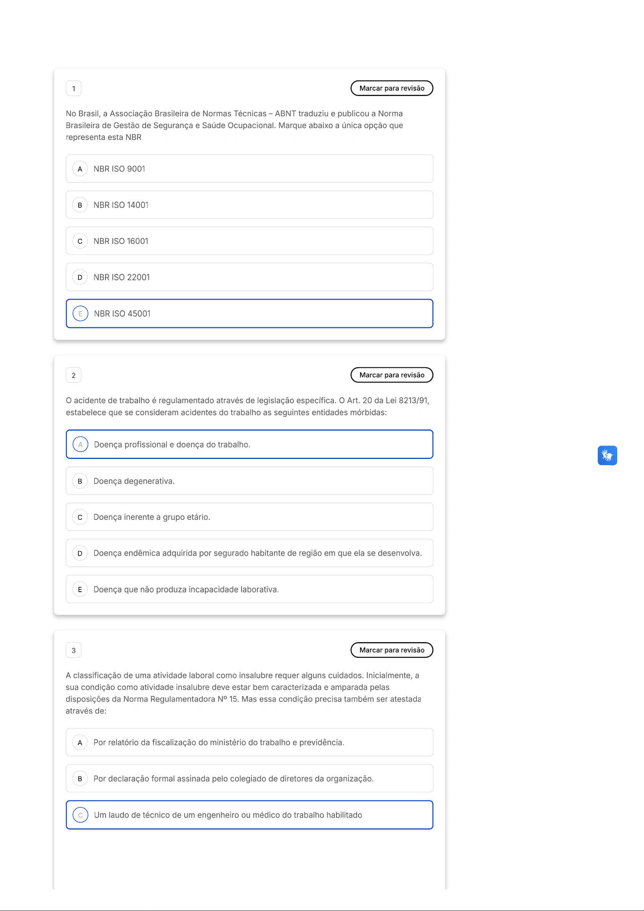Select 'Por relatório da fiscalização do ministério'

(249, 742)
